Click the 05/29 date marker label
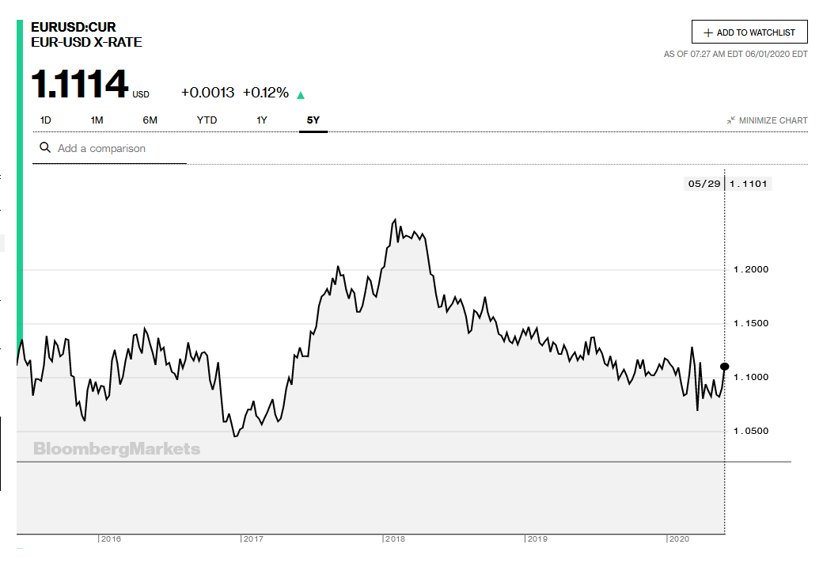This screenshot has height=567, width=823. click(x=703, y=183)
